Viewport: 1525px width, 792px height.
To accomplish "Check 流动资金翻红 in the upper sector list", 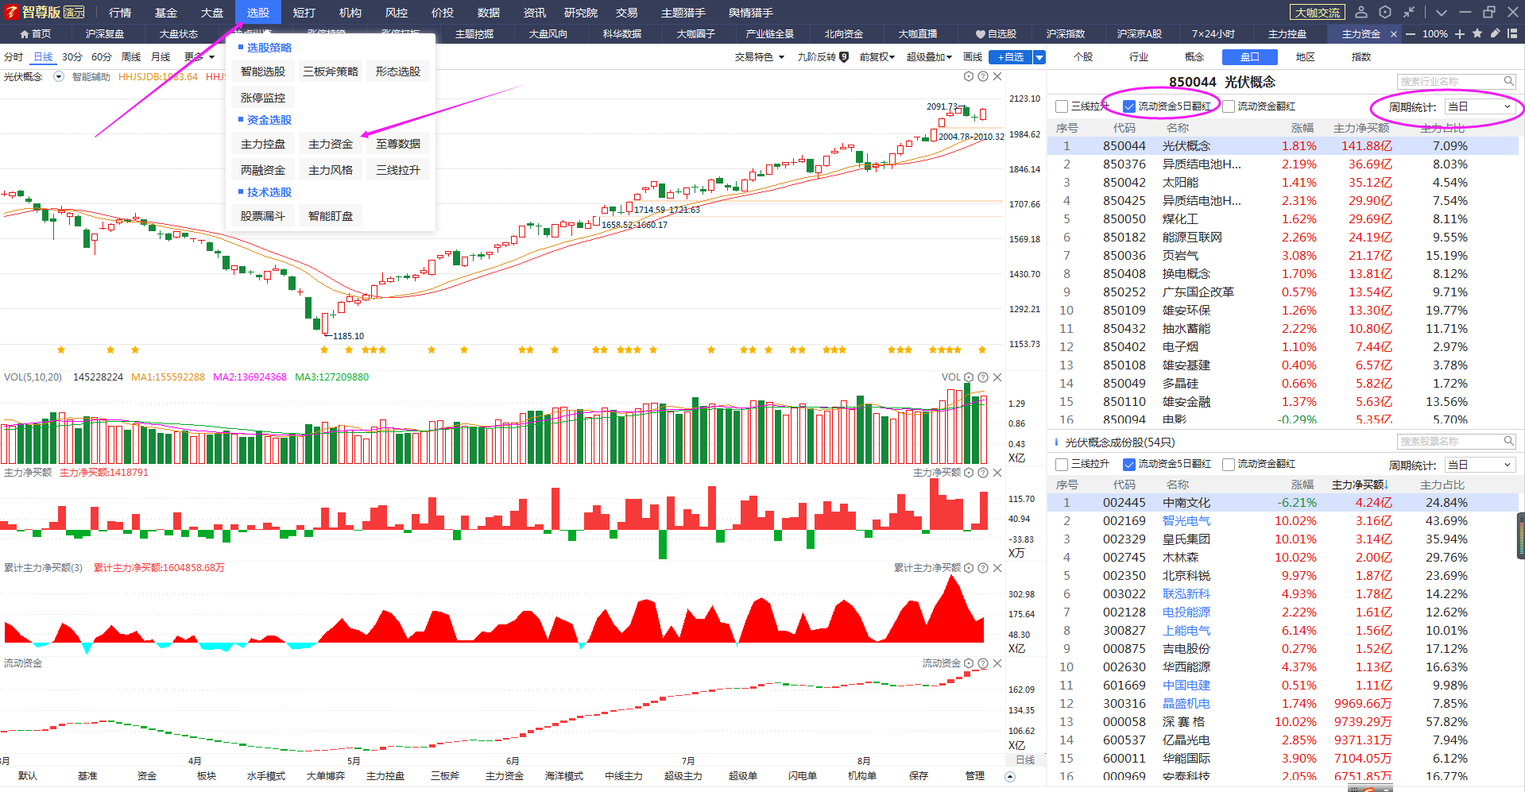I will (x=1229, y=106).
